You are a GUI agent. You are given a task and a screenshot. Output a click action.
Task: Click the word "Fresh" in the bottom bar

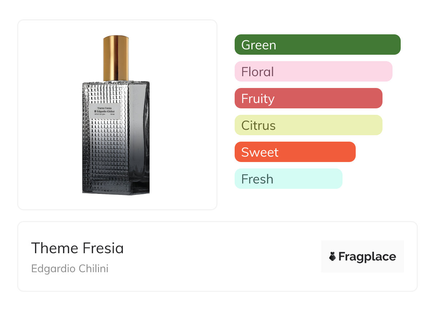pos(257,179)
